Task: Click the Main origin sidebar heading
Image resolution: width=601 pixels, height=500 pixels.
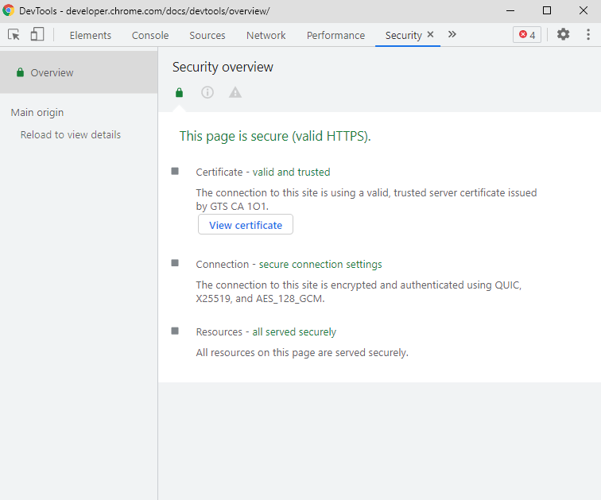Action: coord(37,113)
